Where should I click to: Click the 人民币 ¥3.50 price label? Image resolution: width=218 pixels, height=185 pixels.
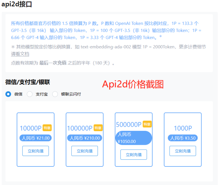point(183,138)
